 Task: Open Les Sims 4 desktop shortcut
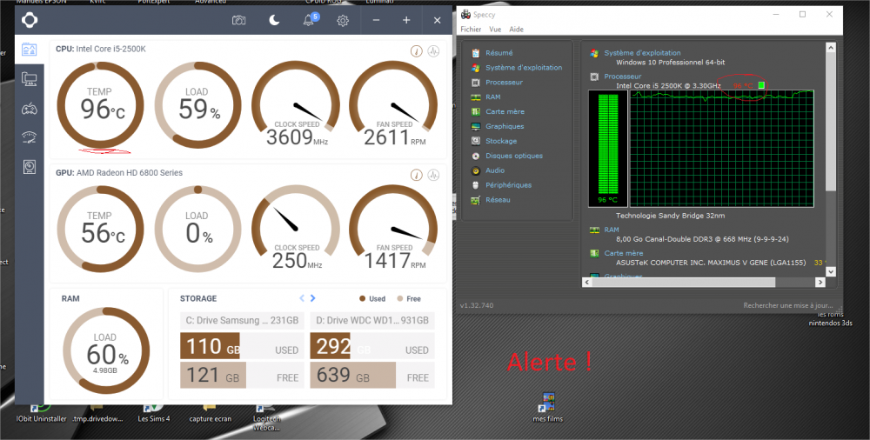[154, 414]
